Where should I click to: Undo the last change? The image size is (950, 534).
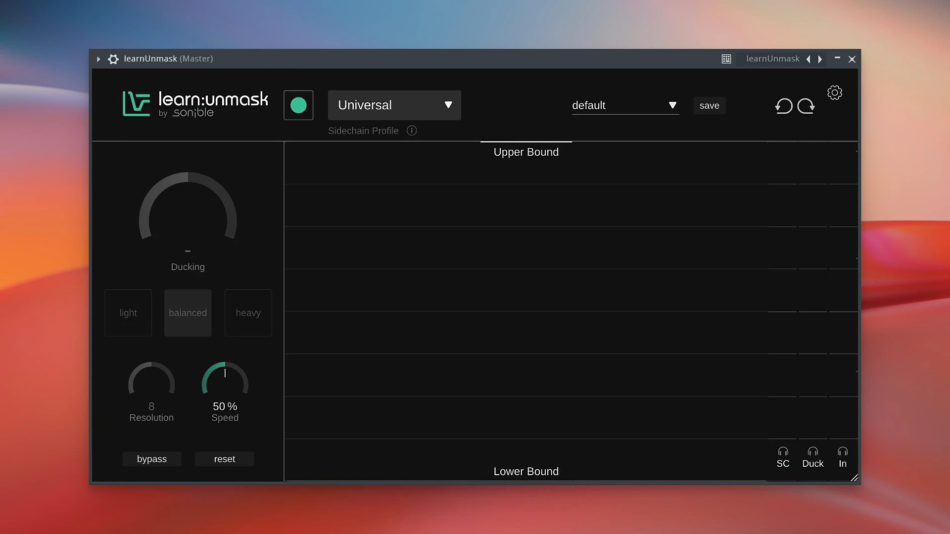[x=784, y=106]
